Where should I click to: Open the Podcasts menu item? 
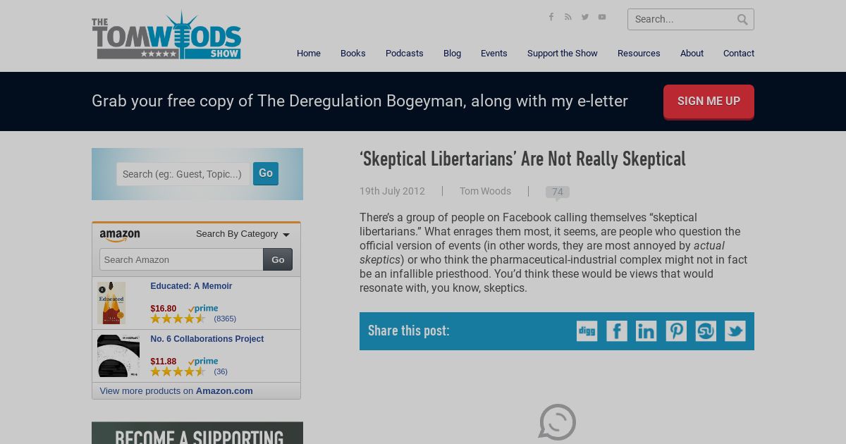point(405,54)
